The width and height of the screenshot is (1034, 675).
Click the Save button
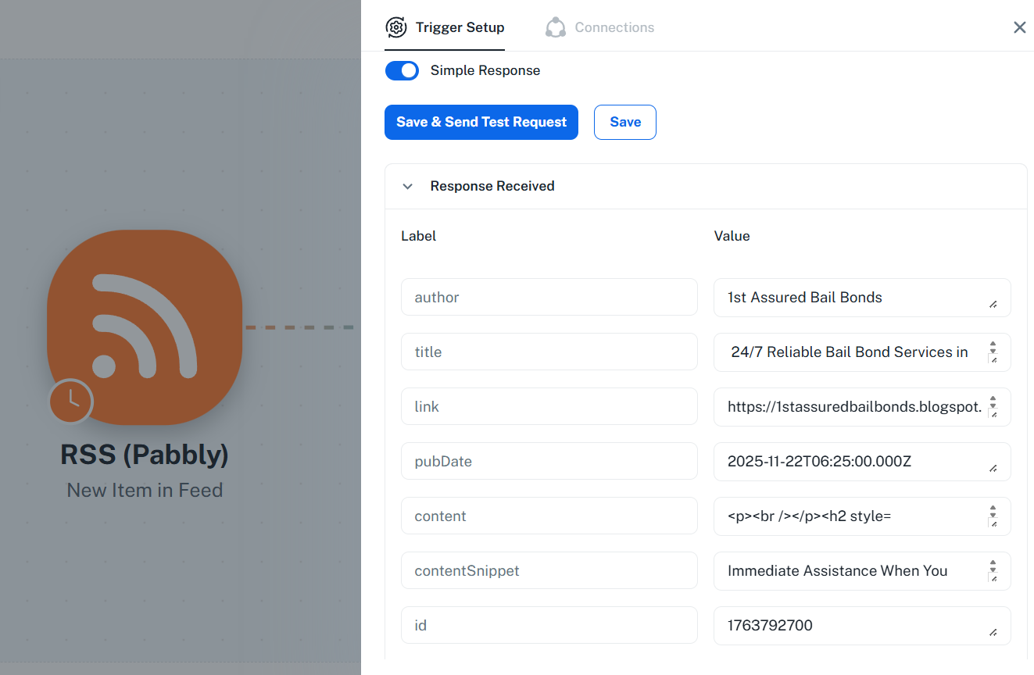coord(624,122)
